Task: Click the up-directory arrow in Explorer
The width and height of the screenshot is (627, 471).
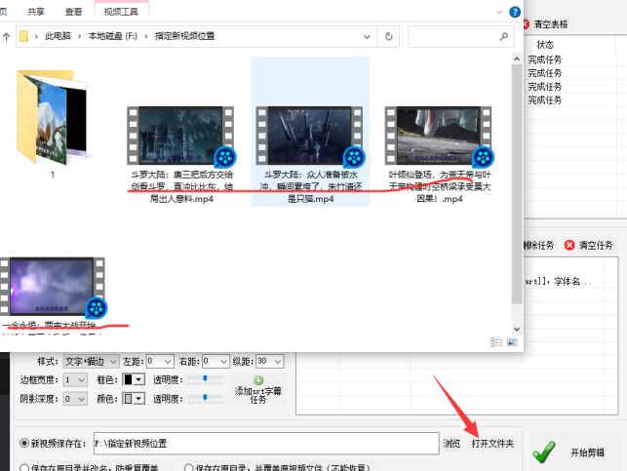Action: click(6, 37)
